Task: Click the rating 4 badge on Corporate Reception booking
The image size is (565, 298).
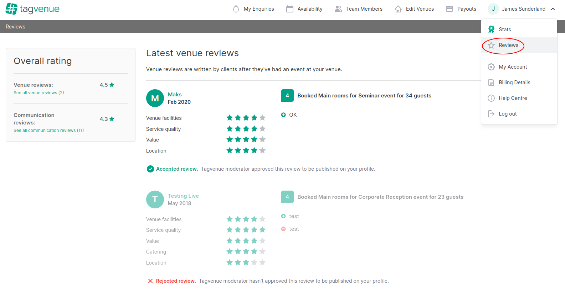Action: click(x=287, y=197)
